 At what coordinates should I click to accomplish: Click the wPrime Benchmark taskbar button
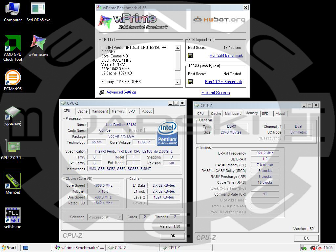coord(79,248)
